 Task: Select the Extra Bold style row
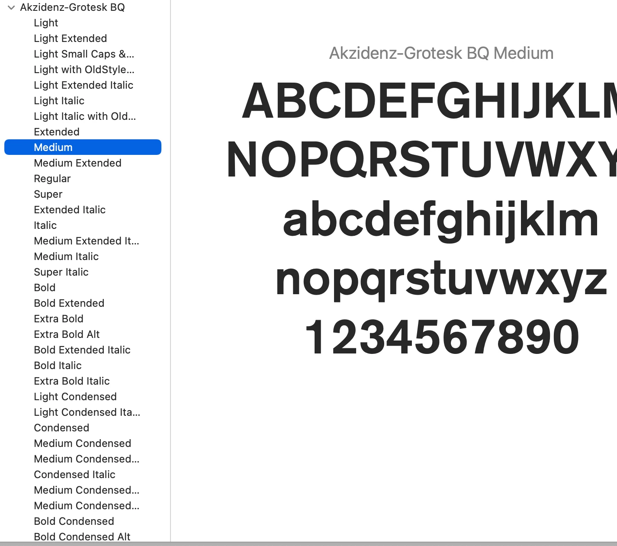tap(83, 319)
